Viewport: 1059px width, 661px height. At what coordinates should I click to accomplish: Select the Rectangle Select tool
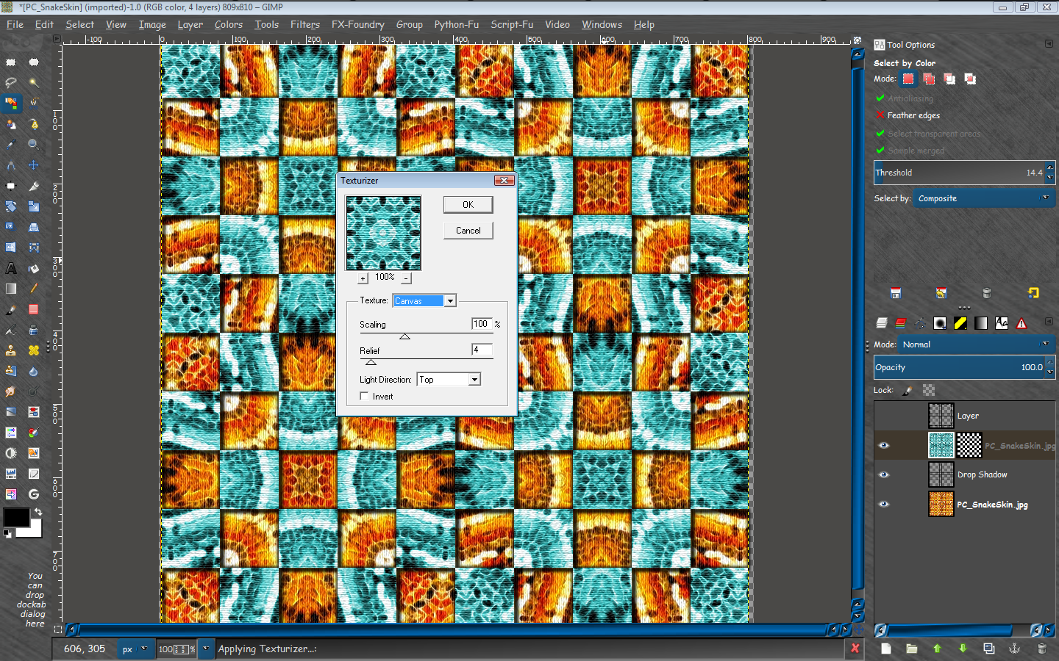click(x=11, y=62)
